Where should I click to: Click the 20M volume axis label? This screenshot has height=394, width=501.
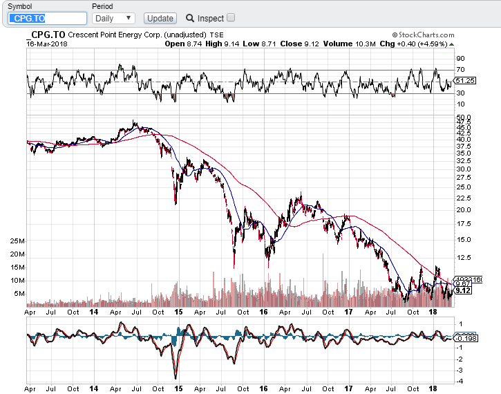17,254
